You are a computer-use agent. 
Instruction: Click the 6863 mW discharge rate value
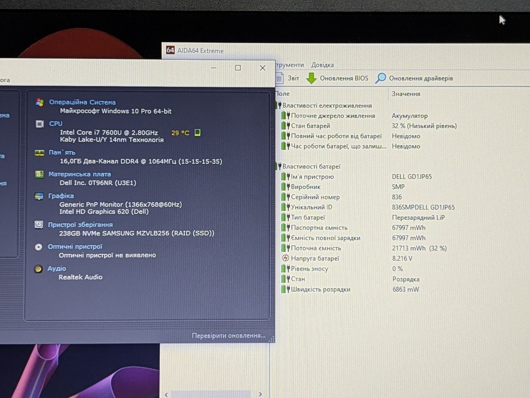tap(406, 289)
